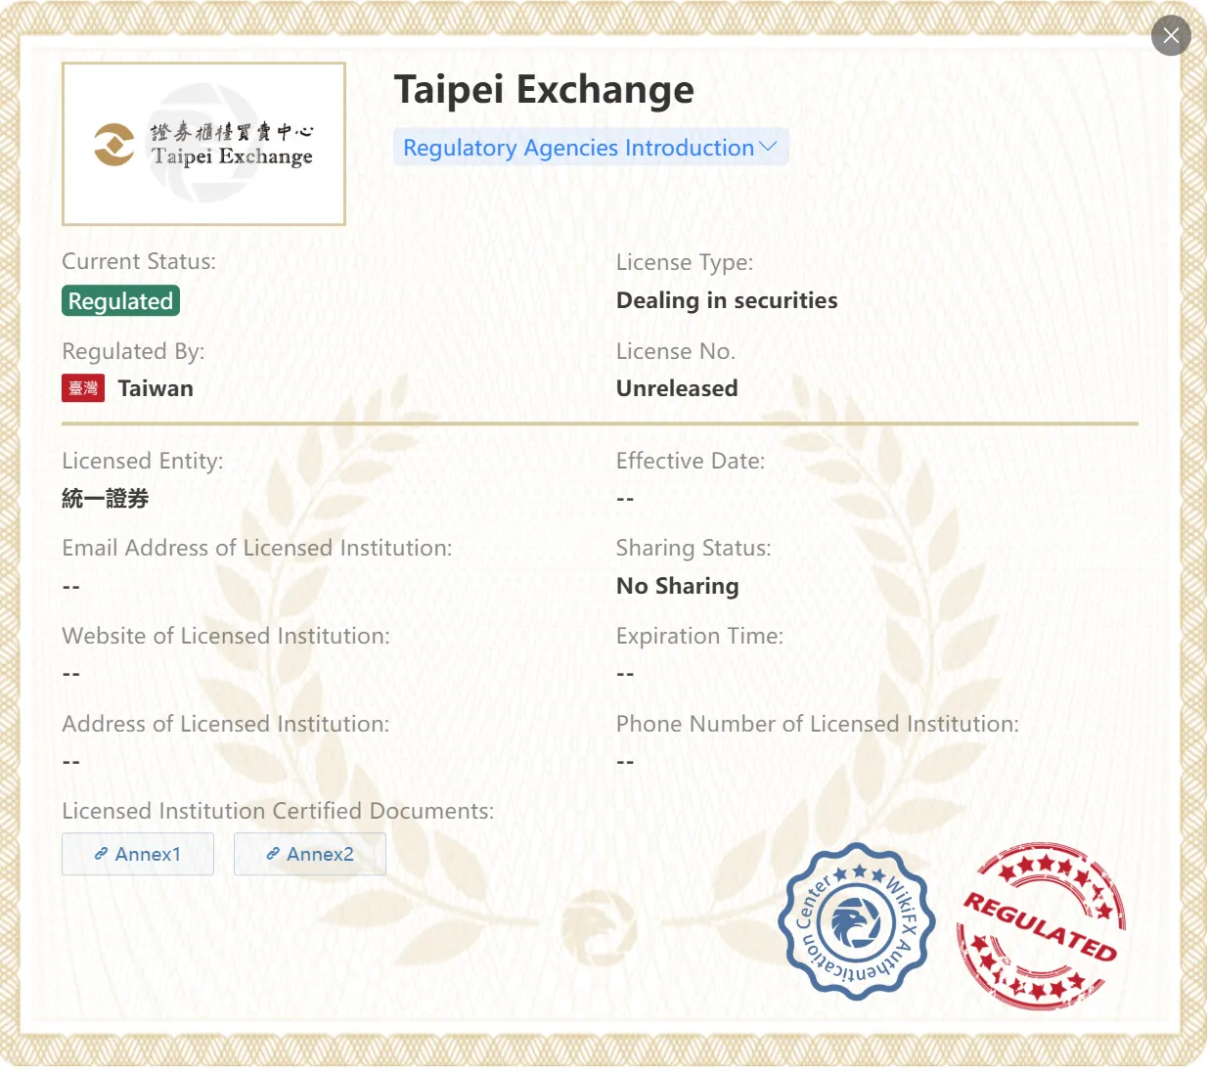Click 'Licensed Institution Certified Documents:' label
Image resolution: width=1208 pixels, height=1071 pixels.
tap(278, 811)
